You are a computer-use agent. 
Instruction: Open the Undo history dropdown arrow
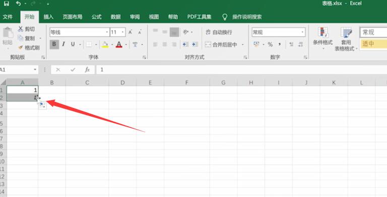point(25,4)
